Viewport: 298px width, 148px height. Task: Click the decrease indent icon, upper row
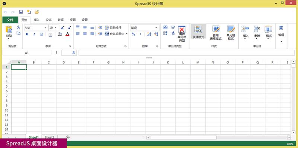pyautogui.click(x=100, y=27)
